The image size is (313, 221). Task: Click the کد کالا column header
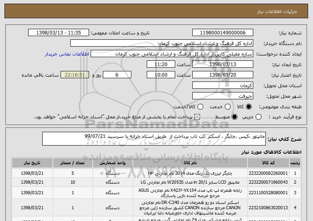click(268, 163)
